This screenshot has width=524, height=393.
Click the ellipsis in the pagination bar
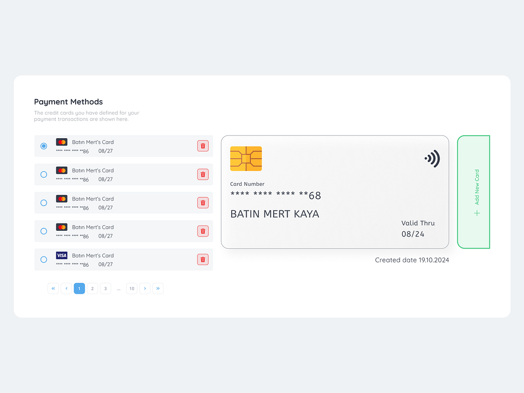point(119,288)
